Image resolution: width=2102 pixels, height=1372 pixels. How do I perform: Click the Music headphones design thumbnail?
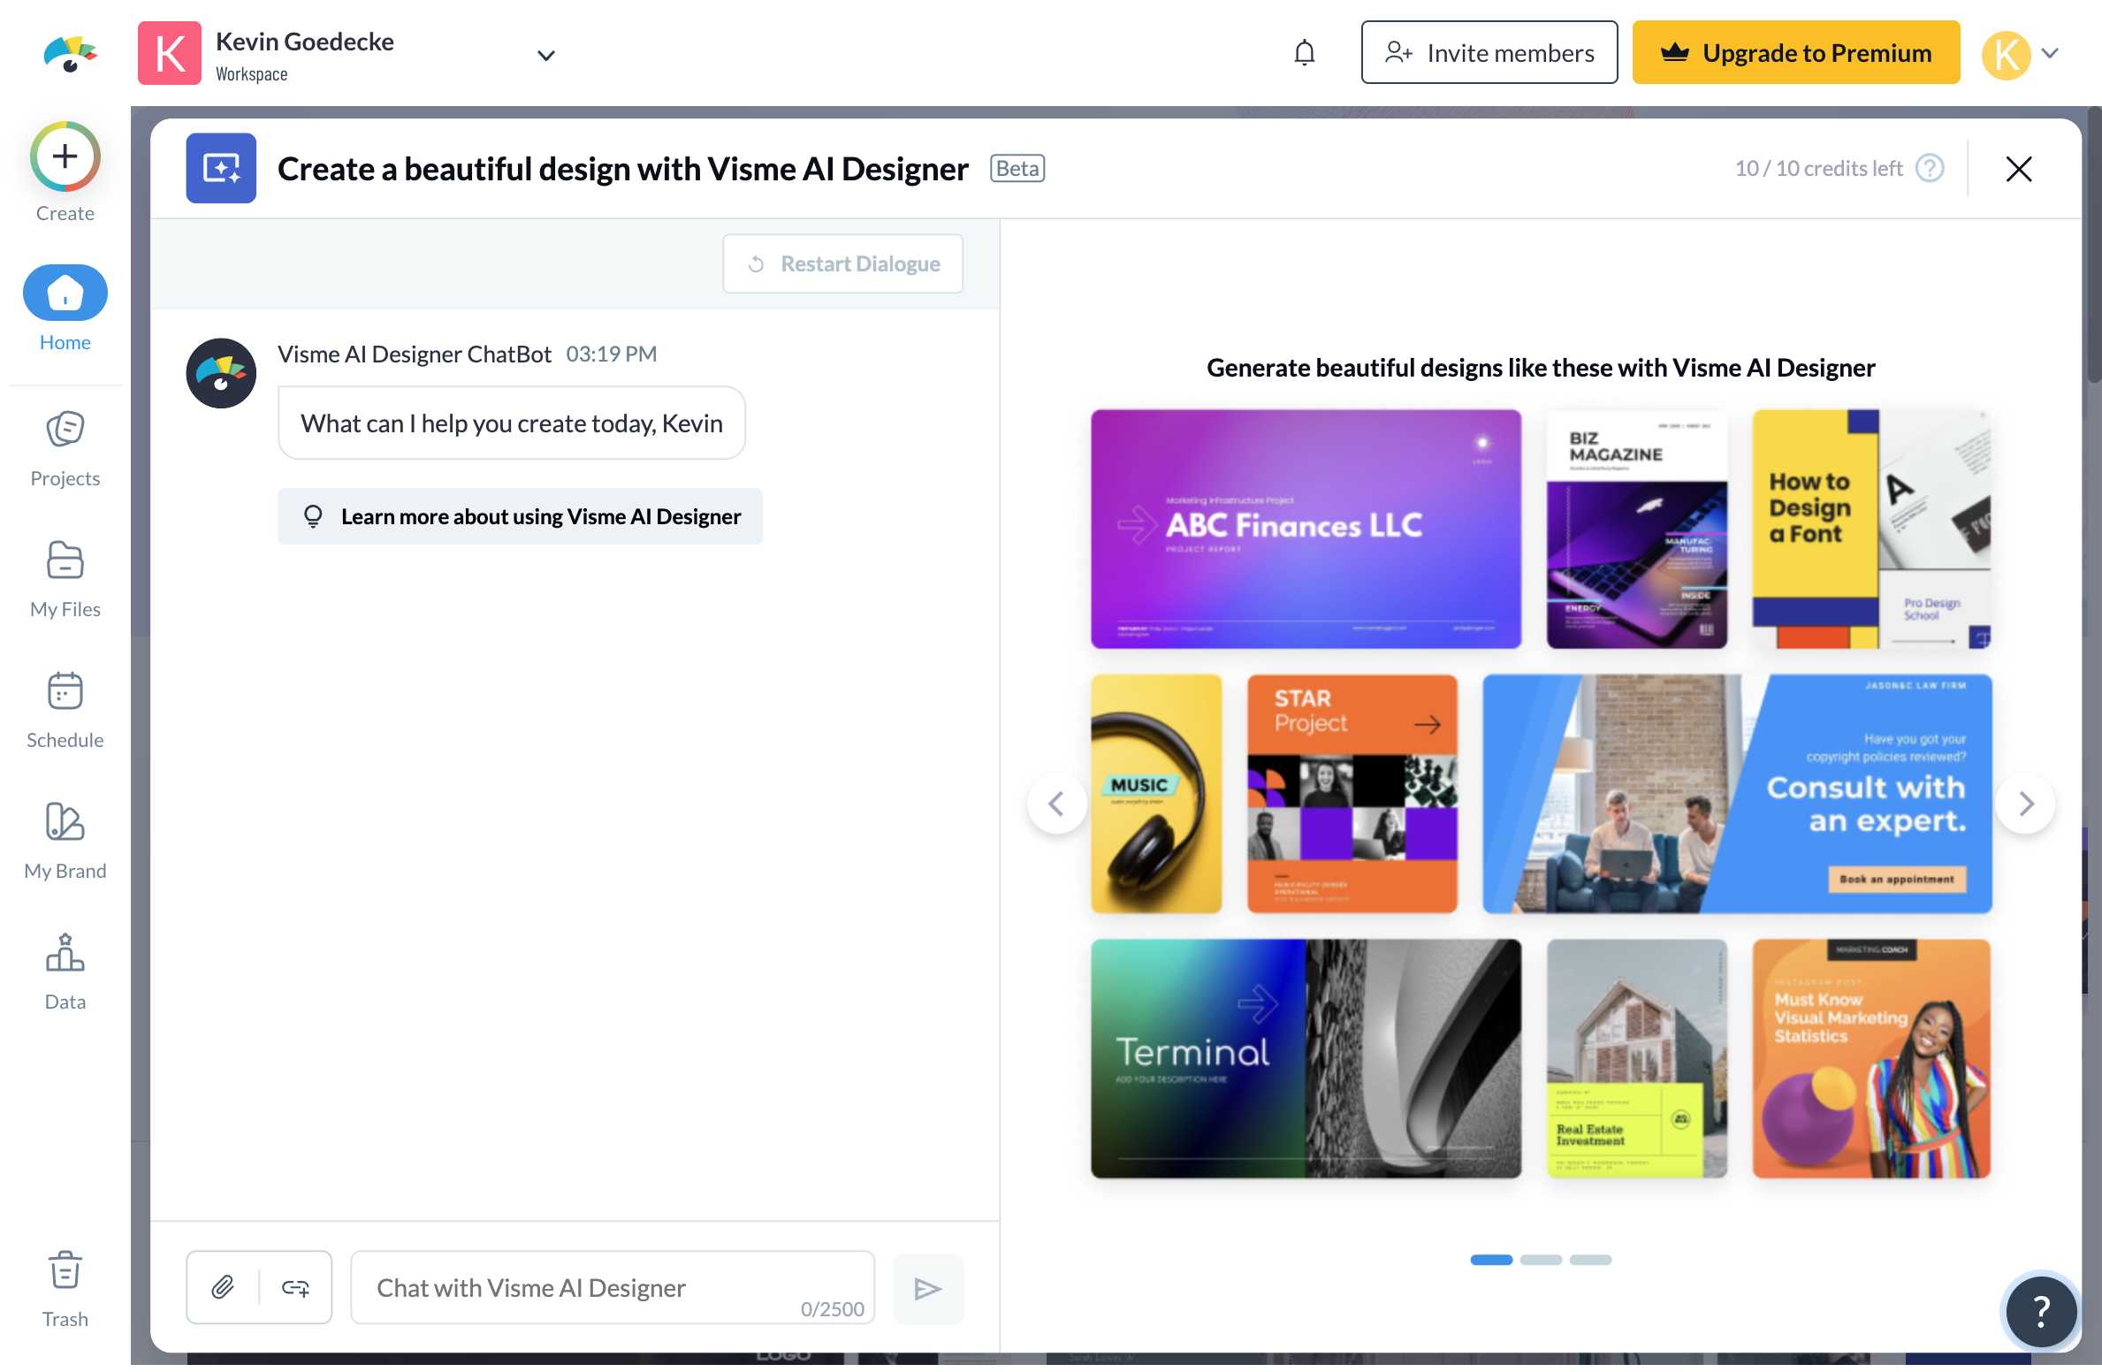pyautogui.click(x=1156, y=794)
